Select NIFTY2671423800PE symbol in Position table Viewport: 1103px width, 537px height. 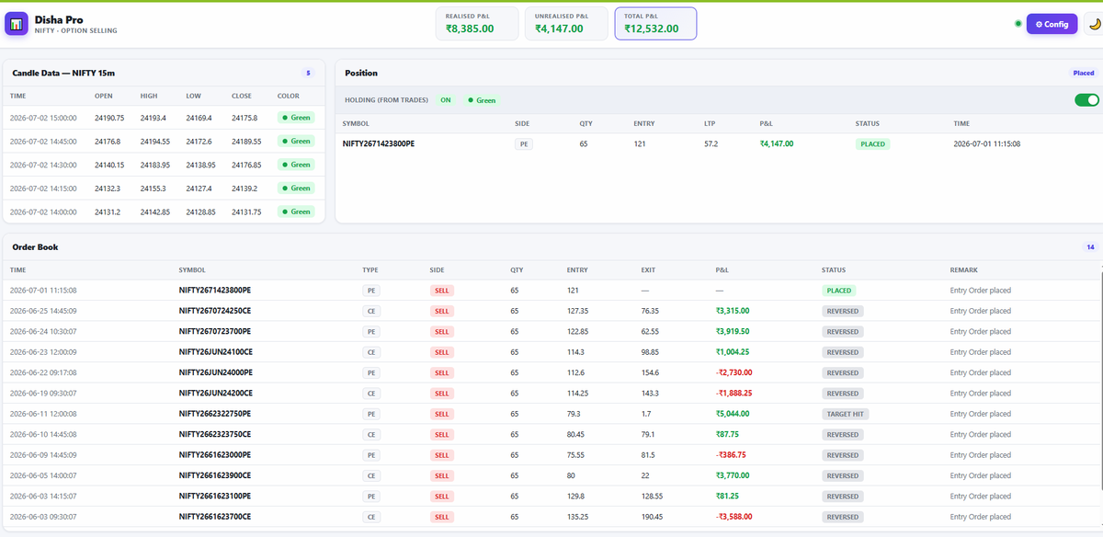[x=379, y=143]
